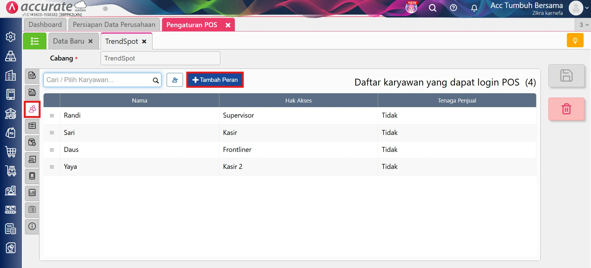Image resolution: width=591 pixels, height=268 pixels.
Task: Select the Daus employee name
Action: point(71,149)
